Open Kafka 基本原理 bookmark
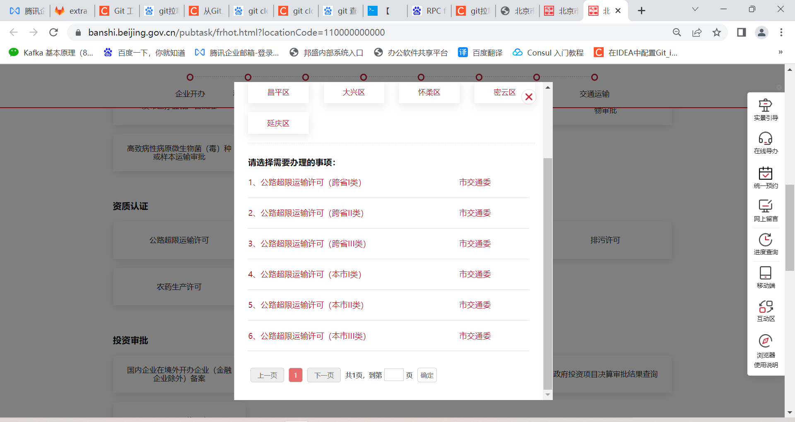Image resolution: width=795 pixels, height=422 pixels. [x=51, y=53]
